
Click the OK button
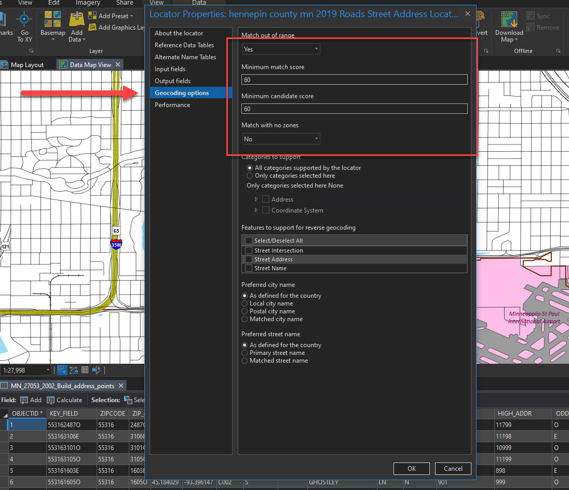tap(412, 469)
